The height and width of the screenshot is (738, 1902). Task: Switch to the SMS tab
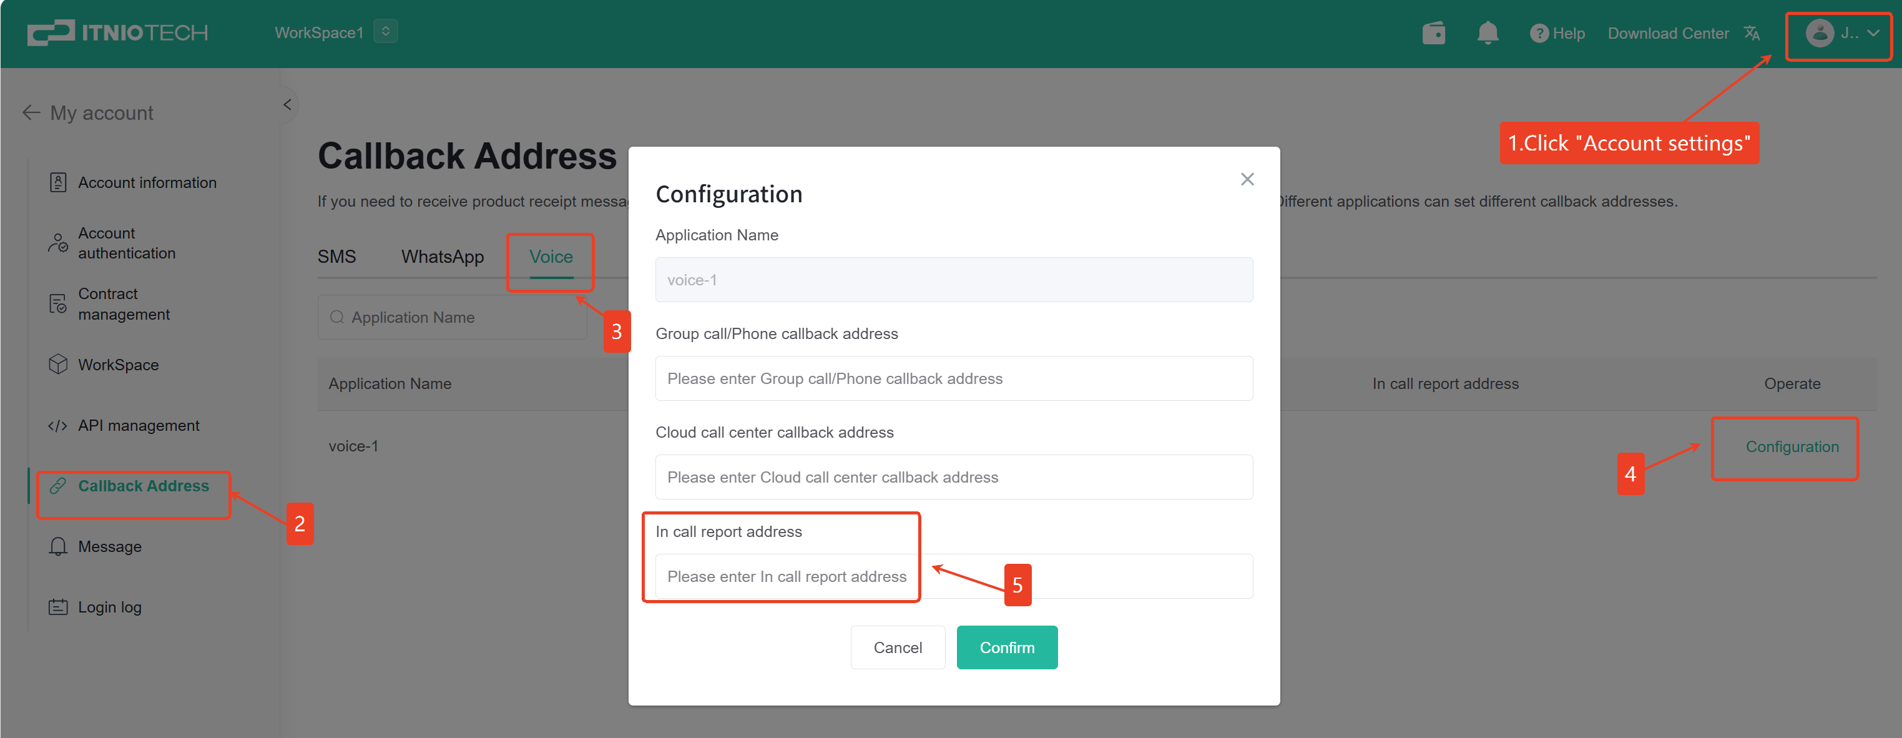click(x=336, y=257)
